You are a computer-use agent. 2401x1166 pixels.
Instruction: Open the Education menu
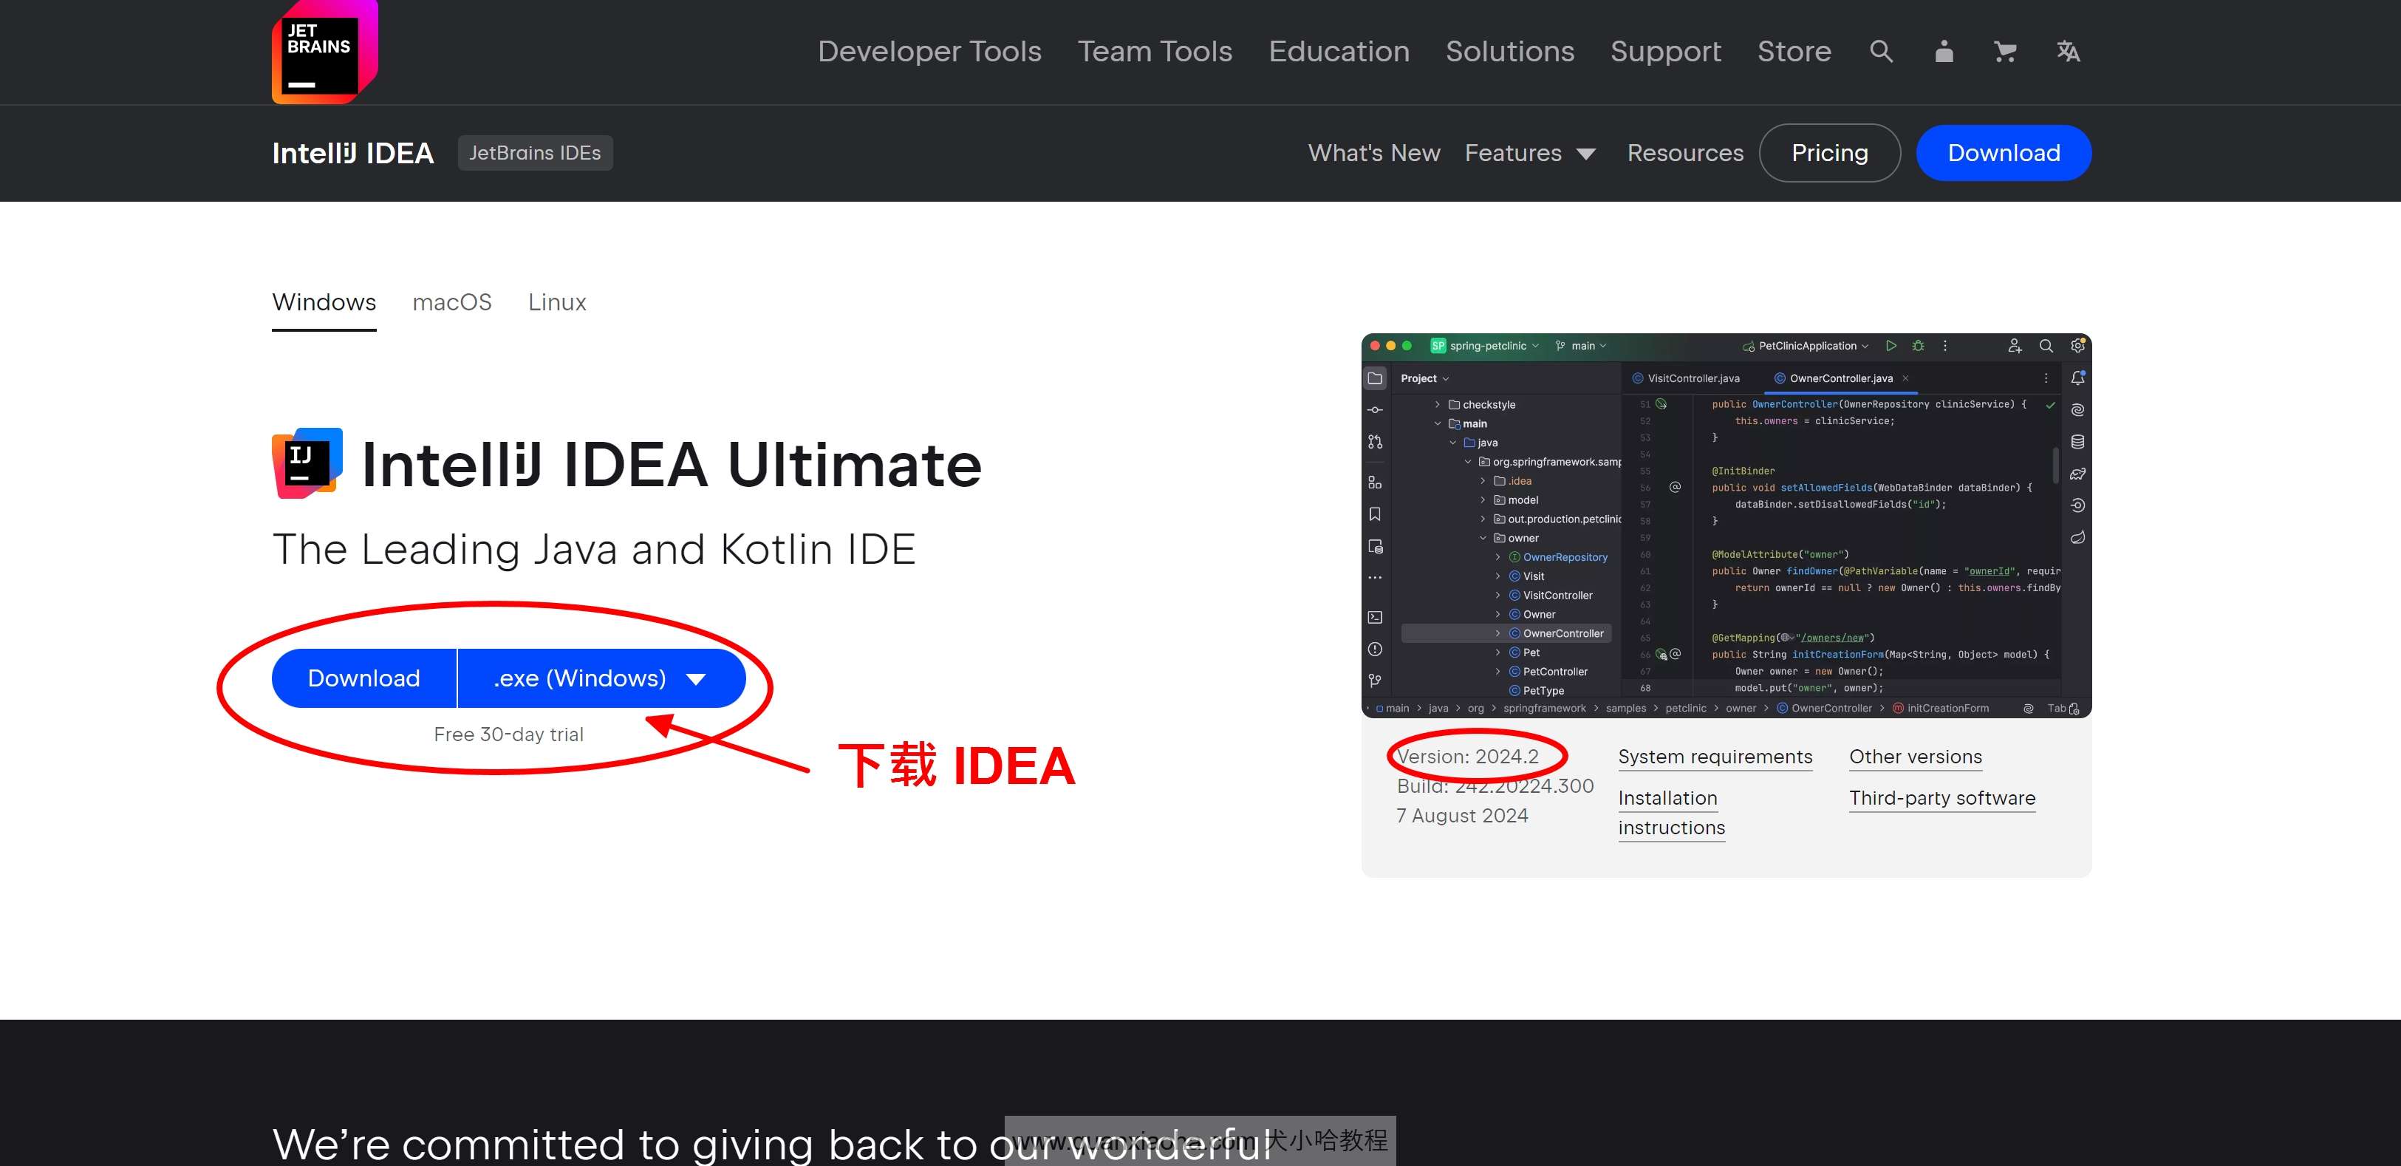[1339, 51]
